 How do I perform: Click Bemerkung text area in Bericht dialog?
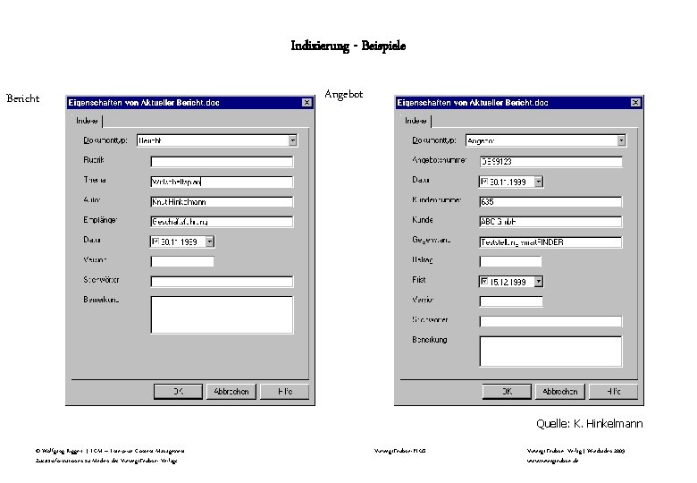(x=222, y=315)
